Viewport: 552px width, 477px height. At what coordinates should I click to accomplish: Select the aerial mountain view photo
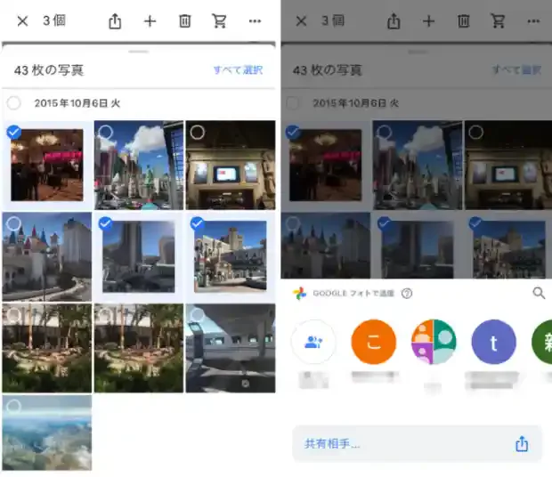pyautogui.click(x=14, y=407)
